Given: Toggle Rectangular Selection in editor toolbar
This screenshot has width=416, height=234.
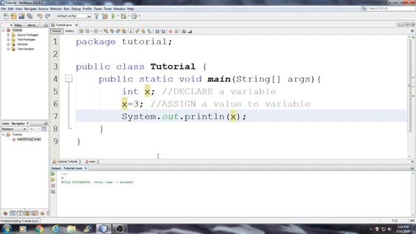Looking at the screenshot, I should coord(130,31).
